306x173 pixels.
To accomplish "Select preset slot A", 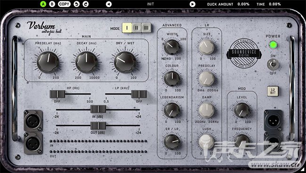I will (x=43, y=4).
